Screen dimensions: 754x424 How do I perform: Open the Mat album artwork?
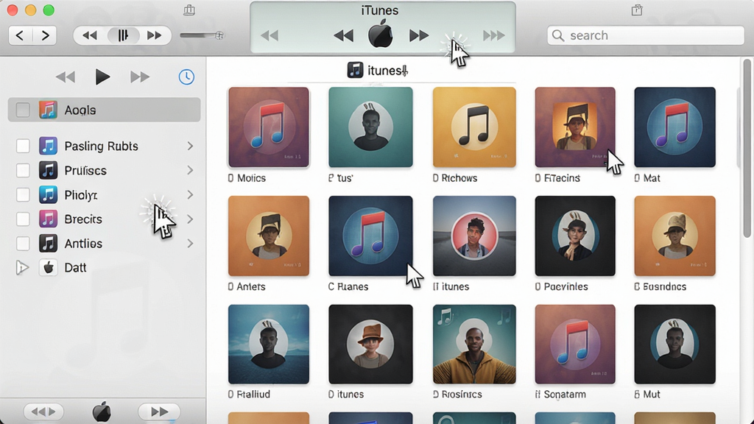point(674,127)
